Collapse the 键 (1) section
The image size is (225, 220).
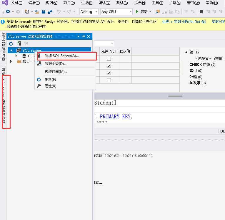click(x=186, y=52)
